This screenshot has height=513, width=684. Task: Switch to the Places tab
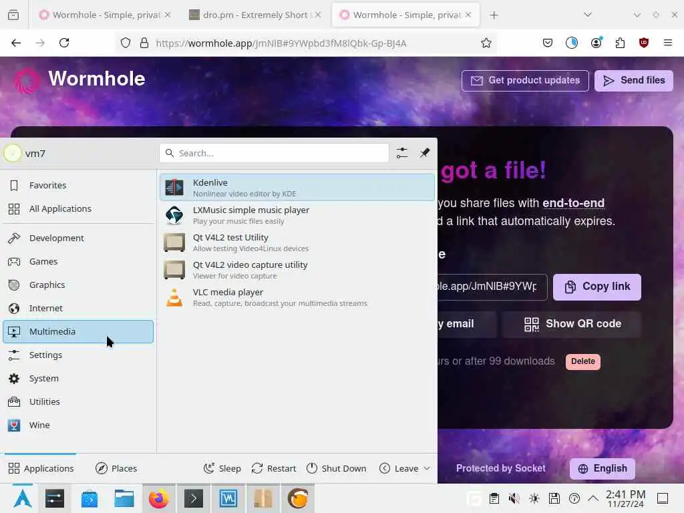[116, 468]
